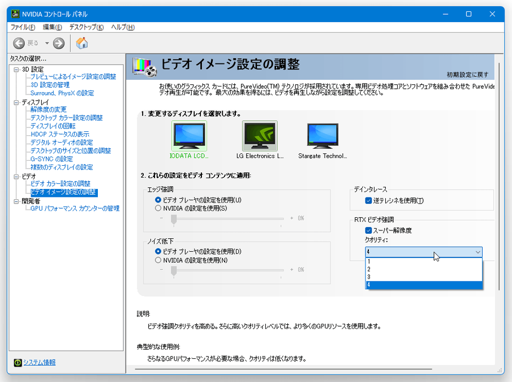The height and width of the screenshot is (382, 512).
Task: Select the IODATA LCD display icon
Action: point(189,135)
